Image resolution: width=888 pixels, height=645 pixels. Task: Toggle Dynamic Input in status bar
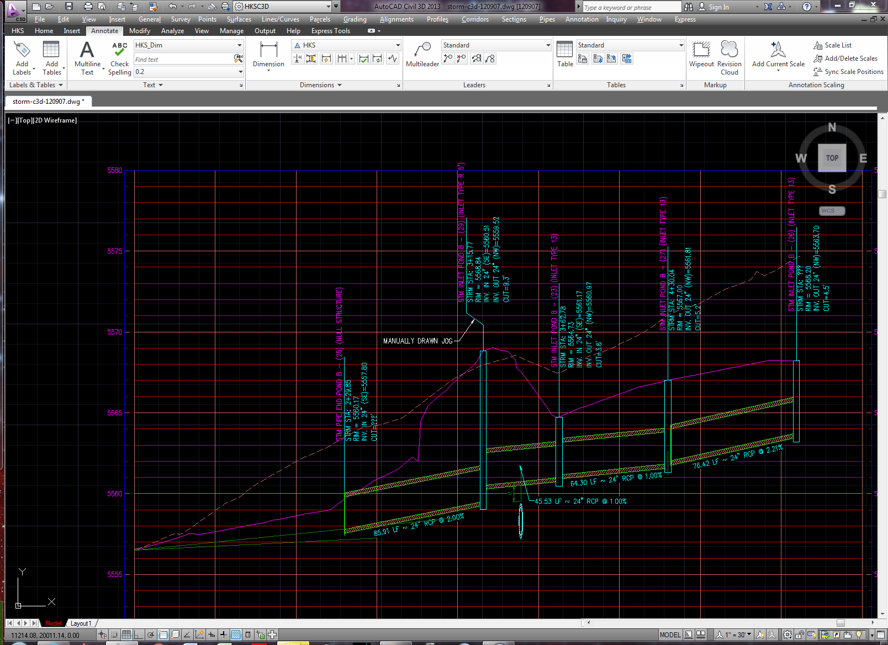[212, 635]
